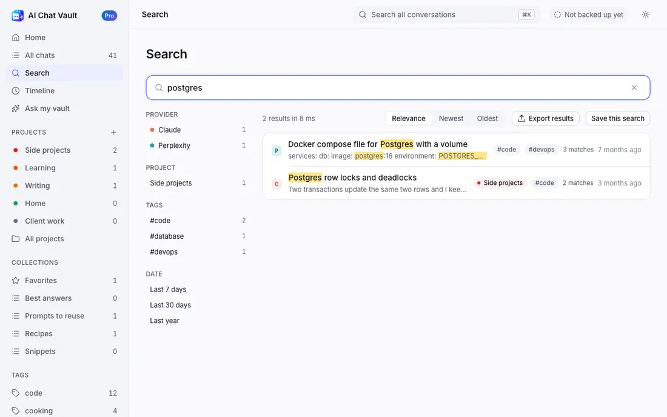The image size is (667, 417).
Task: Open Prompts to reuse collection
Action: pyautogui.click(x=64, y=316)
